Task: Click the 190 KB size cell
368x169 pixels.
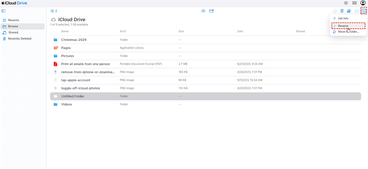Action: 183,72
